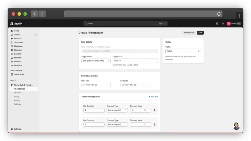Focus the Start Date field

tap(96, 85)
